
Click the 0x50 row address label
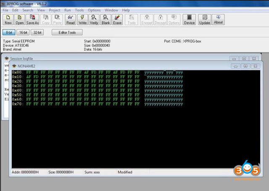18,95
